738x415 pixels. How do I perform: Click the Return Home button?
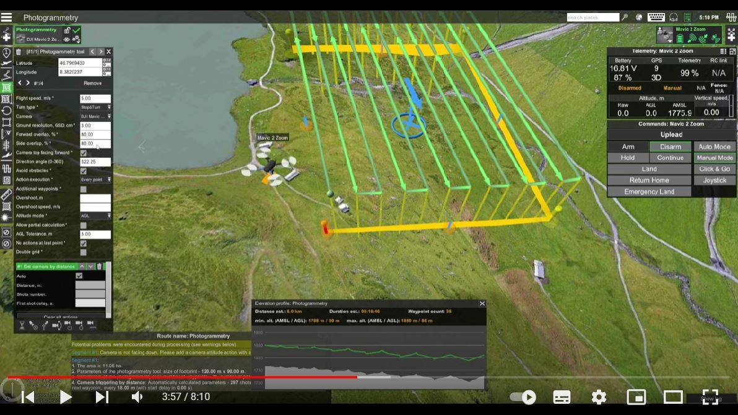pos(649,180)
